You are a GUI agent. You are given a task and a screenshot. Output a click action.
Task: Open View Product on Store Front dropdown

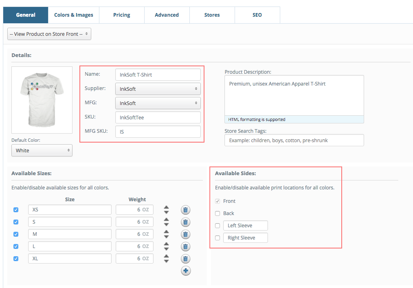pos(49,34)
